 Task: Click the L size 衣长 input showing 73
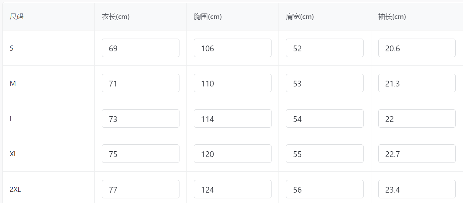(140, 118)
